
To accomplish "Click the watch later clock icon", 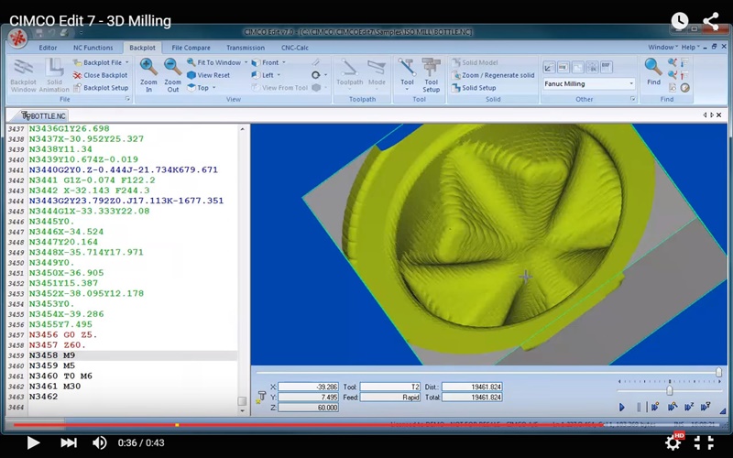I will [679, 21].
